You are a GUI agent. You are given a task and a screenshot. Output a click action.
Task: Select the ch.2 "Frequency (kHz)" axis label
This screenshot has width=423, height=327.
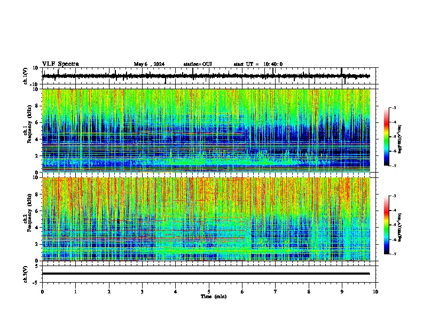click(29, 213)
